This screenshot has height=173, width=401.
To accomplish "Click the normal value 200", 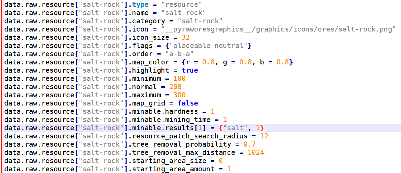I will click(175, 87).
